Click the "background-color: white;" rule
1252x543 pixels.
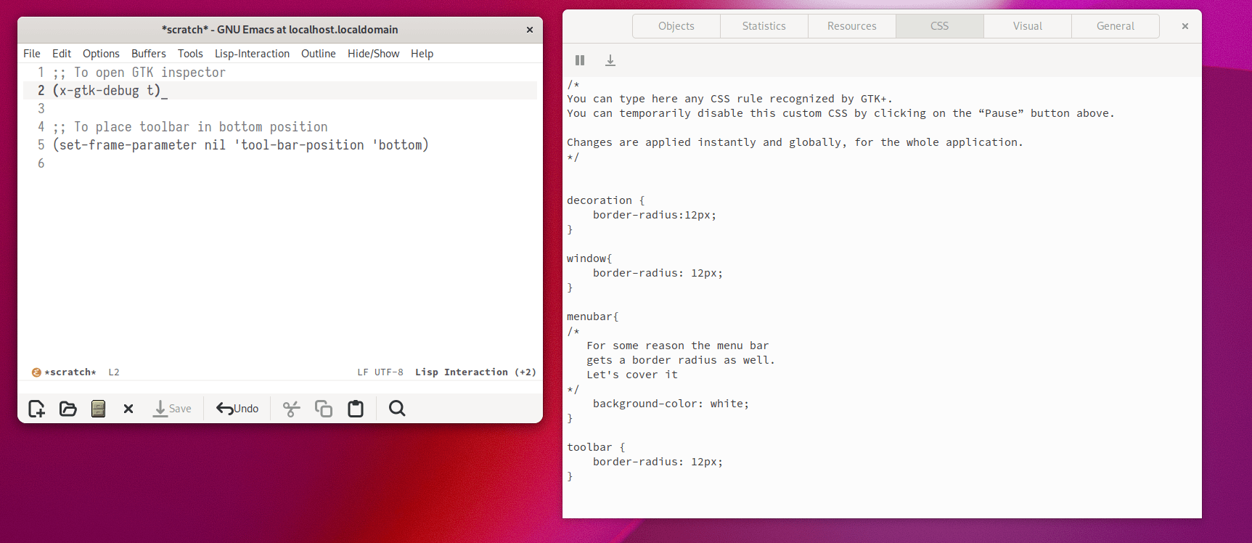(x=671, y=404)
